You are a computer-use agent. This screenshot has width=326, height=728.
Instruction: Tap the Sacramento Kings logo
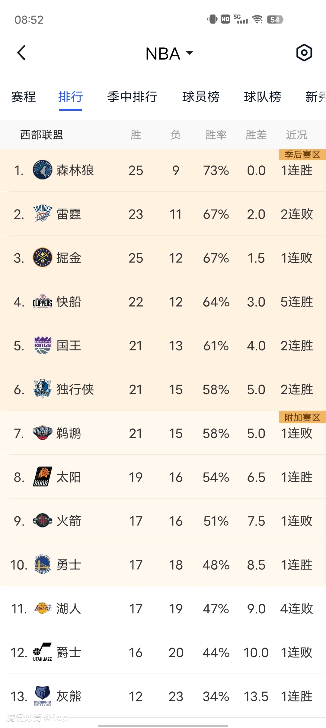42,345
